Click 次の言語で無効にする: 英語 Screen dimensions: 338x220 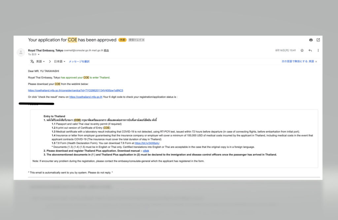click(298, 61)
